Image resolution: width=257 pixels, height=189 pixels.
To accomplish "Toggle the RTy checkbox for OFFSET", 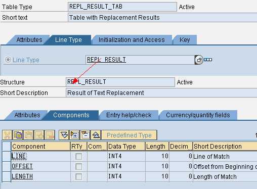I will [78, 167].
